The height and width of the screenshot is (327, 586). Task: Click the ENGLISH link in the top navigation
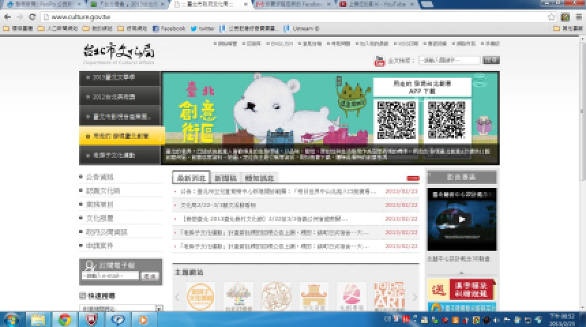click(283, 44)
